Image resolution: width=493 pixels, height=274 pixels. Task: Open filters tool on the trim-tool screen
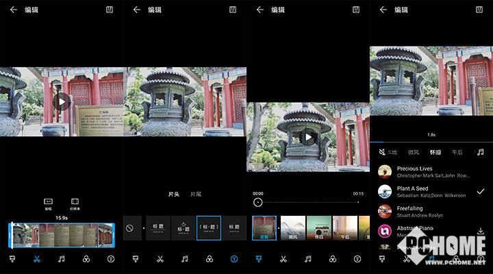tap(86, 259)
